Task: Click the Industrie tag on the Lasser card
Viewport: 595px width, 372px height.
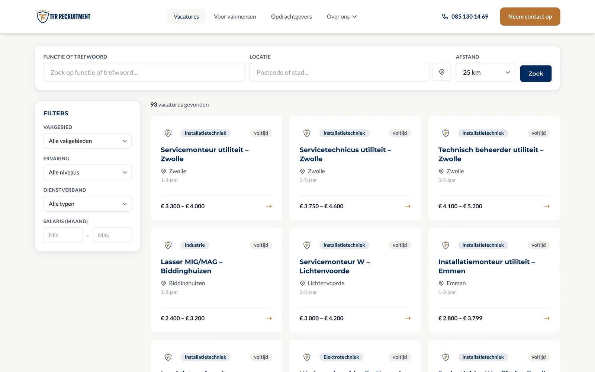Action: (195, 245)
